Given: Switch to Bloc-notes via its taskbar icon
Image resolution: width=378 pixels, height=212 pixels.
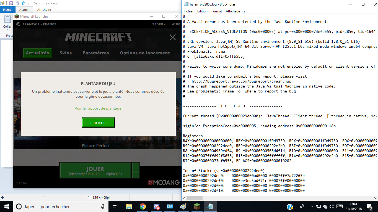Looking at the screenshot, I should coord(210,206).
